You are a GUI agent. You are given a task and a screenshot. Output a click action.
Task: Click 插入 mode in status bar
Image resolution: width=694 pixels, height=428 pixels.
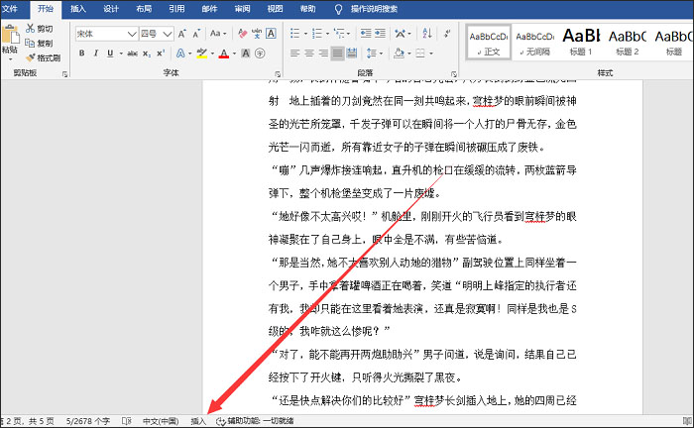coord(198,421)
